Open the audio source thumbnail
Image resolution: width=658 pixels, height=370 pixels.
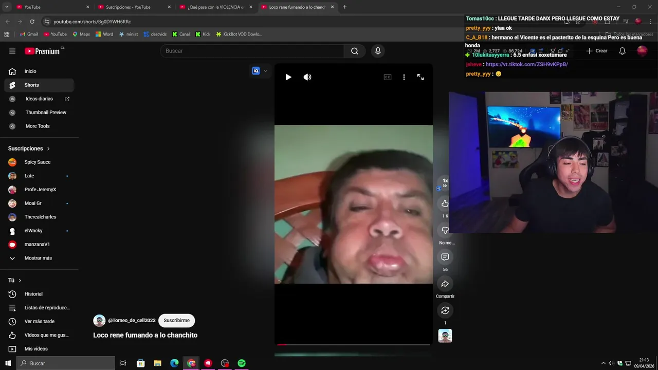tap(445, 336)
